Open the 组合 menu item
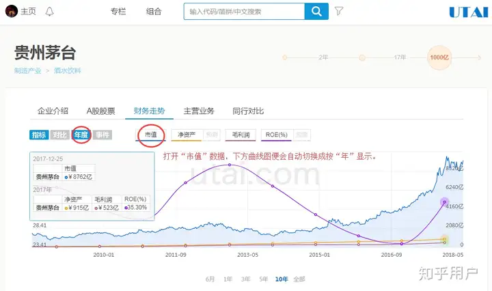Image resolution: width=492 pixels, height=291 pixels. tap(154, 12)
